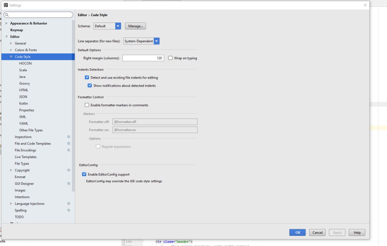Click project-level icon next to Language Injections
Image resolution: width=387 pixels, height=246 pixels.
point(69,203)
